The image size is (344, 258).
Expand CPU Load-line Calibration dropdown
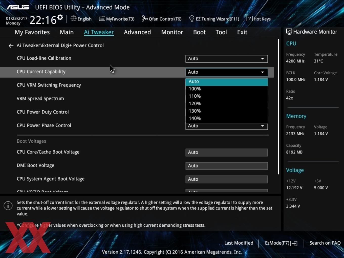click(227, 59)
